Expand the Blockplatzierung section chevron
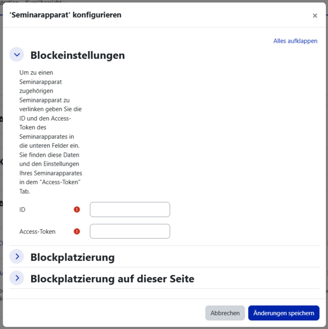The width and height of the screenshot is (328, 329). [17, 257]
